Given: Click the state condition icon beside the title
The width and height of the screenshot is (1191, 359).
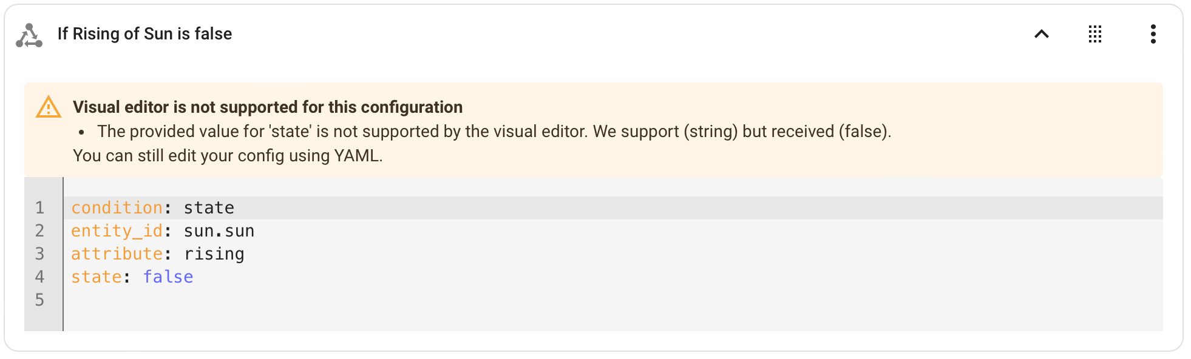Looking at the screenshot, I should pyautogui.click(x=29, y=35).
